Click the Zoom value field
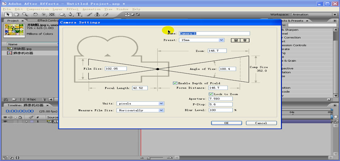Screen dimensions: 340x161 coord(217,51)
